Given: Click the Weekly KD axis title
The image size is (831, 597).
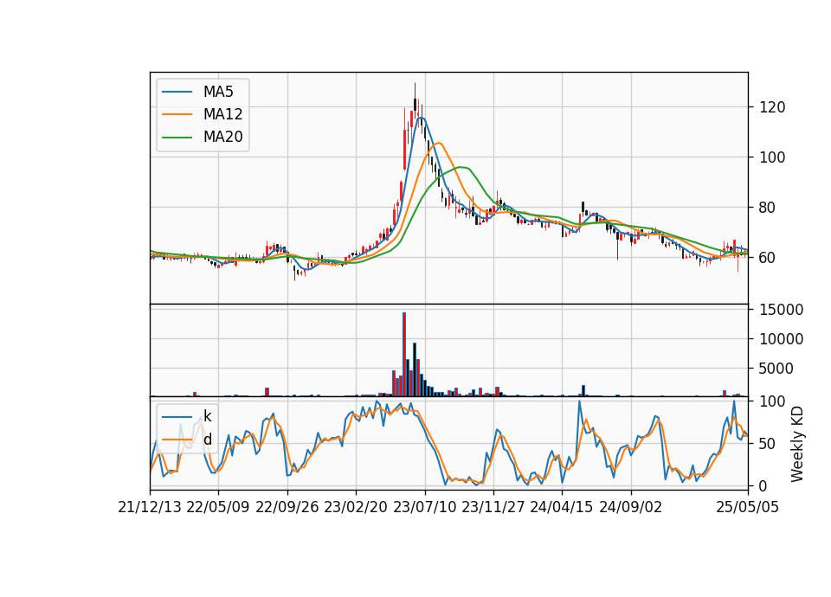Looking at the screenshot, I should [x=797, y=444].
